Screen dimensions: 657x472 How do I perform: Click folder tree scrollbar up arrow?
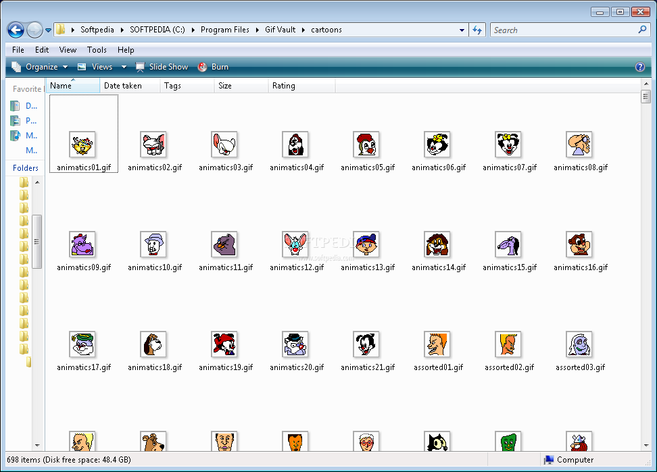coord(37,182)
